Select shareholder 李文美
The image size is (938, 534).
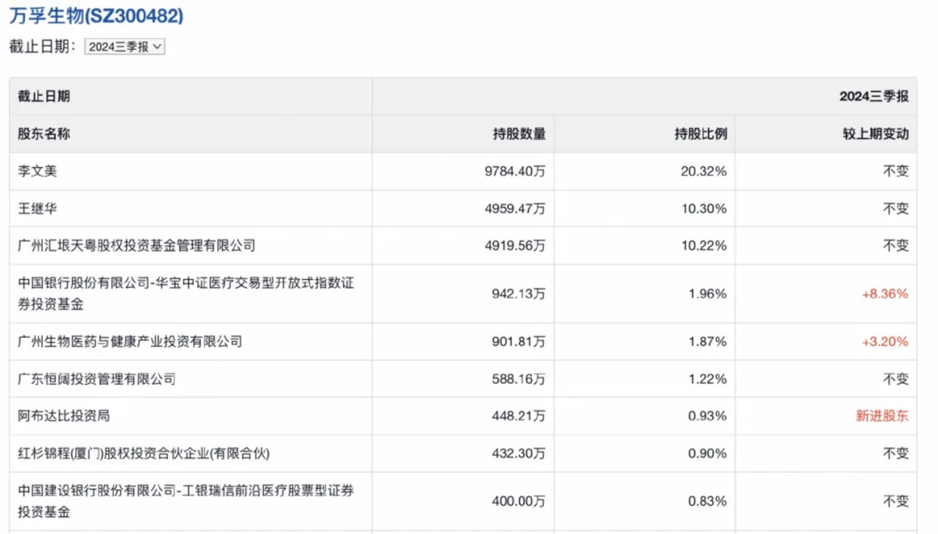point(38,171)
